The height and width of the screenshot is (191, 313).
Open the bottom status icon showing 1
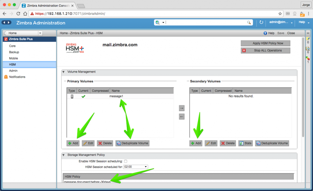tap(307, 58)
